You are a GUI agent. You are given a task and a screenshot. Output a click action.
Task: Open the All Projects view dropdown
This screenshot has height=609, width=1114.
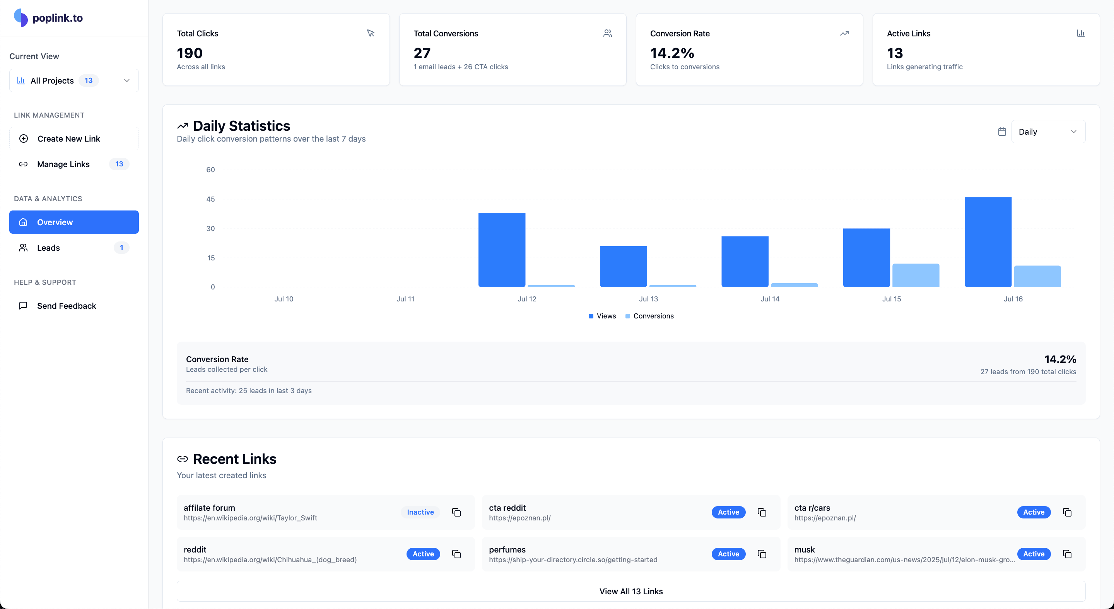point(74,80)
